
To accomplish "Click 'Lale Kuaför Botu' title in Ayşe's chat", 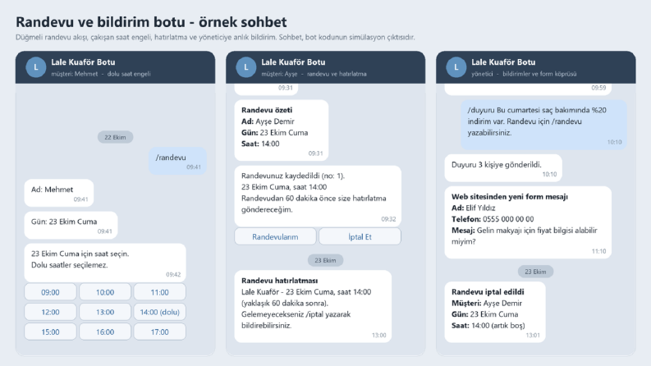I will tap(293, 62).
